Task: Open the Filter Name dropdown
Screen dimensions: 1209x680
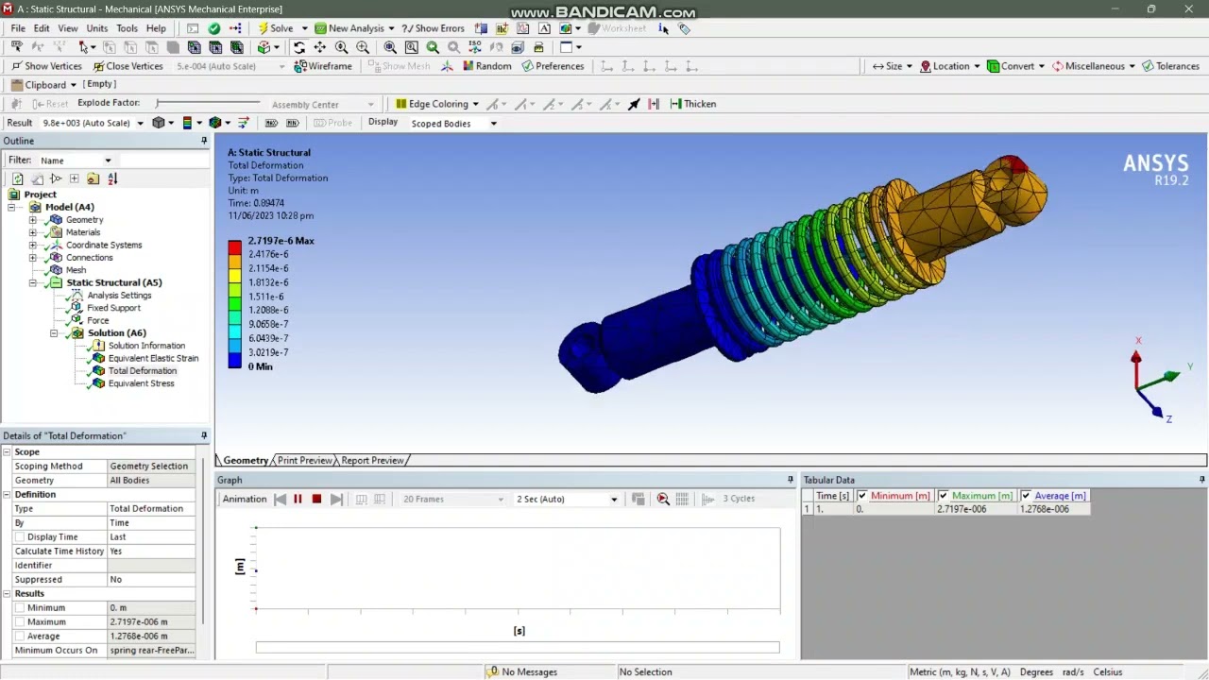Action: pos(108,161)
